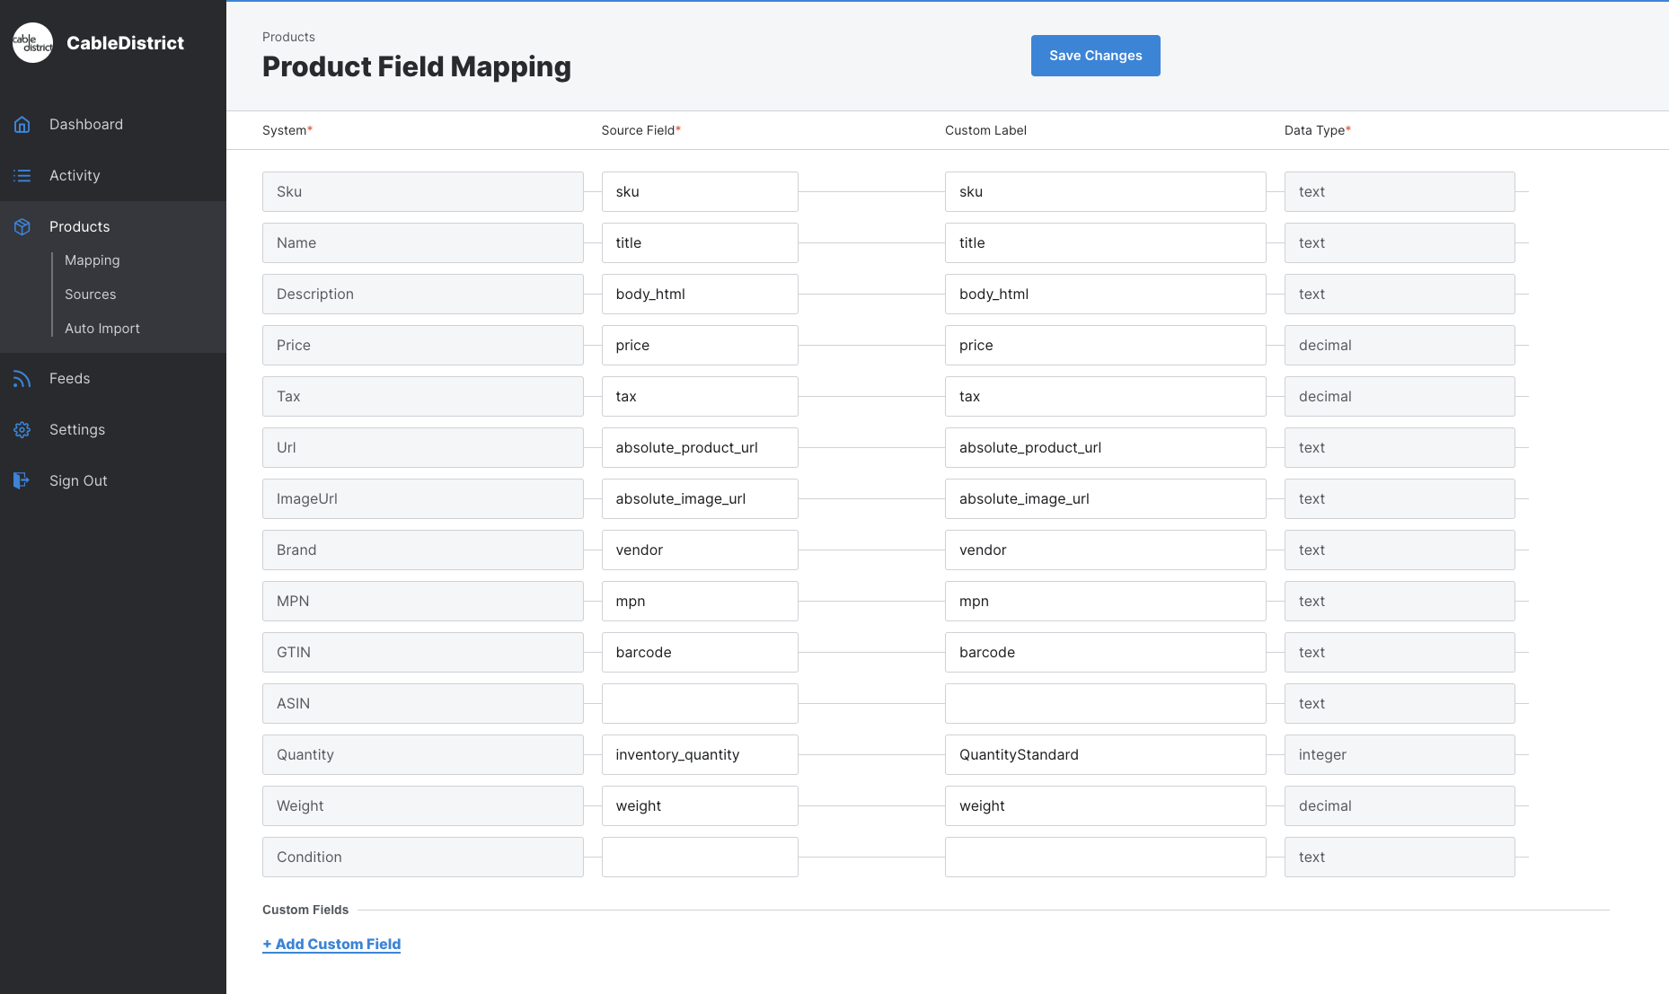
Task: Open the Mapping submenu item
Action: [92, 260]
